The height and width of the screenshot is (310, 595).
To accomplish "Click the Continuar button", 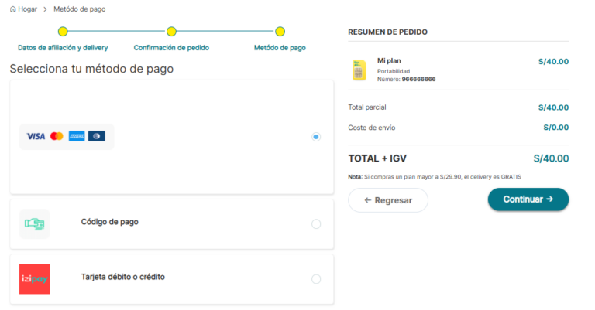I will [528, 199].
